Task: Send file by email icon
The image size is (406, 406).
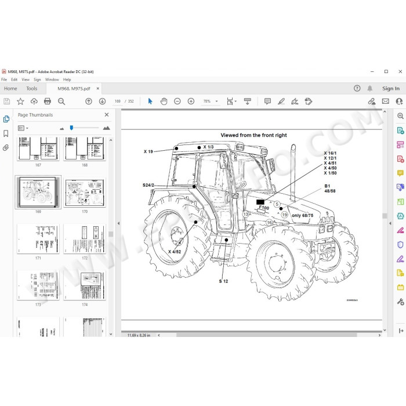Action: 385,101
